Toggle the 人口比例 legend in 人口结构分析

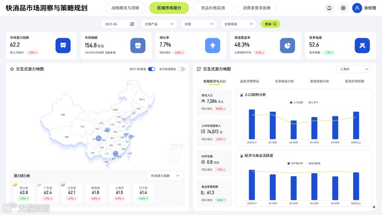[x=296, y=103]
